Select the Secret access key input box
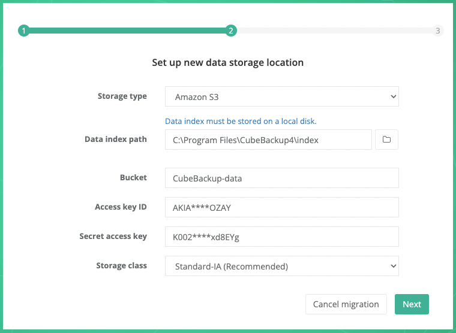This screenshot has height=333, width=456. (x=281, y=237)
